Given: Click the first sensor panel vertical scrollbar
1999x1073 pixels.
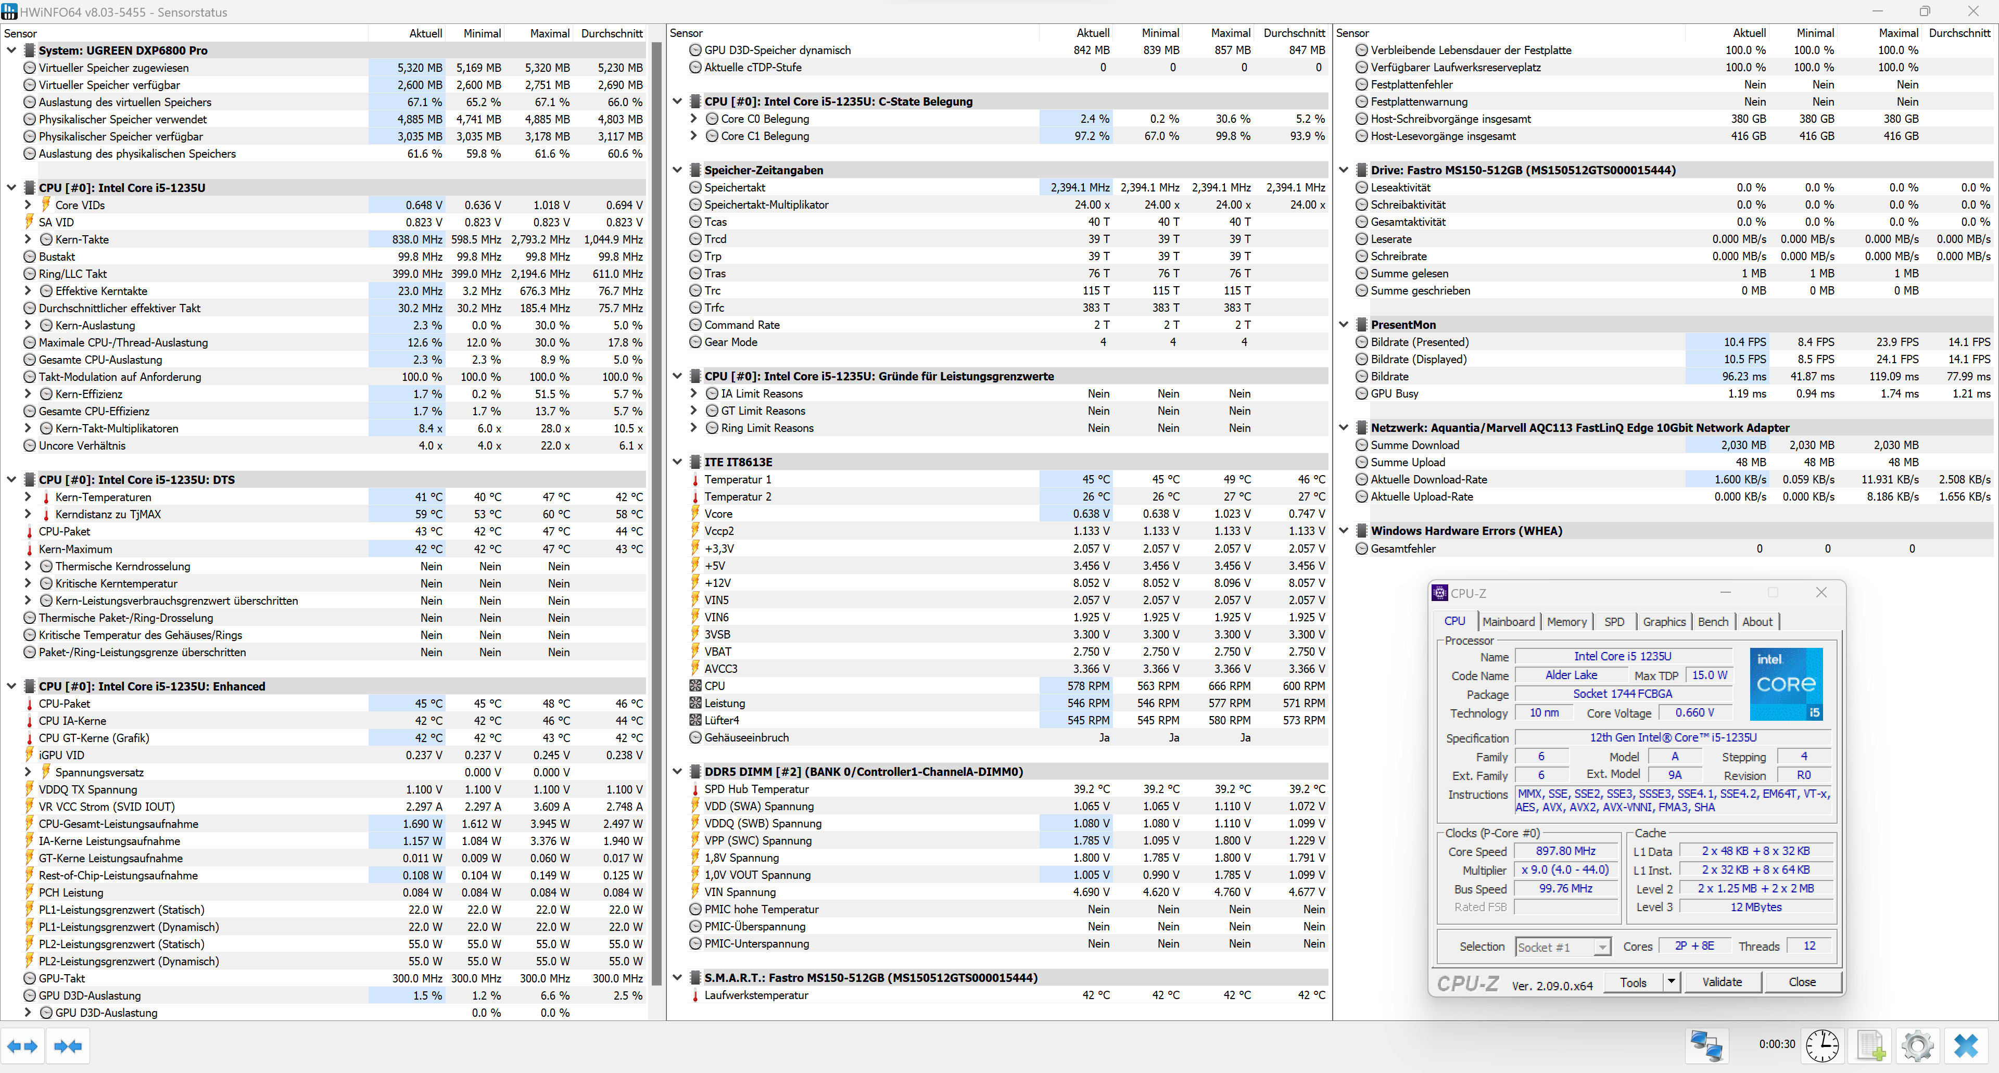Looking at the screenshot, I should (656, 512).
